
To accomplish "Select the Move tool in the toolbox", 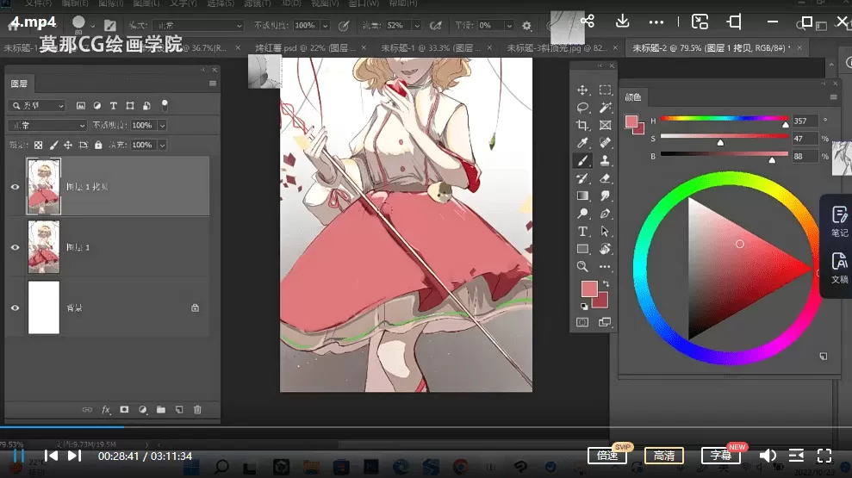I will click(x=583, y=90).
